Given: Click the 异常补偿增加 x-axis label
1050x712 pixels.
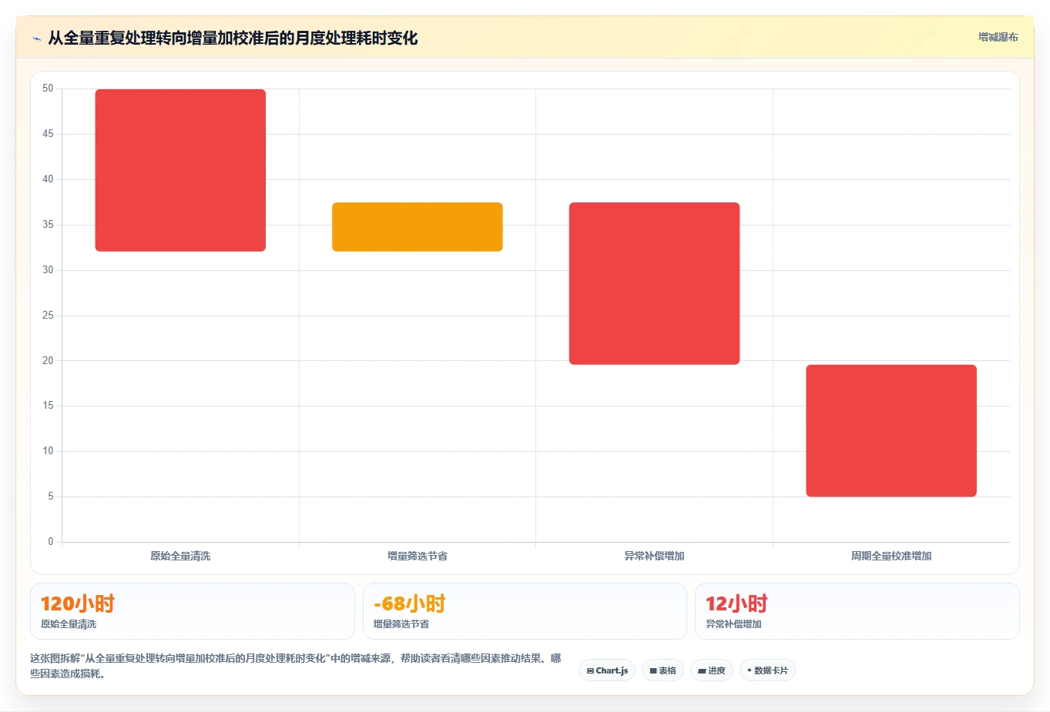Looking at the screenshot, I should pos(654,556).
